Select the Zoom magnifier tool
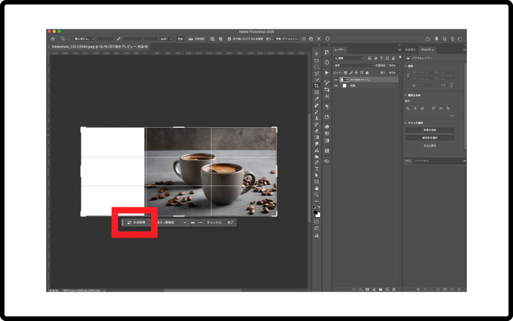The height and width of the screenshot is (321, 513). coord(316,194)
